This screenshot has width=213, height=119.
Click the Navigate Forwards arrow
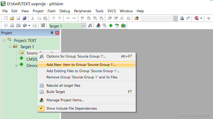tap(74, 18)
